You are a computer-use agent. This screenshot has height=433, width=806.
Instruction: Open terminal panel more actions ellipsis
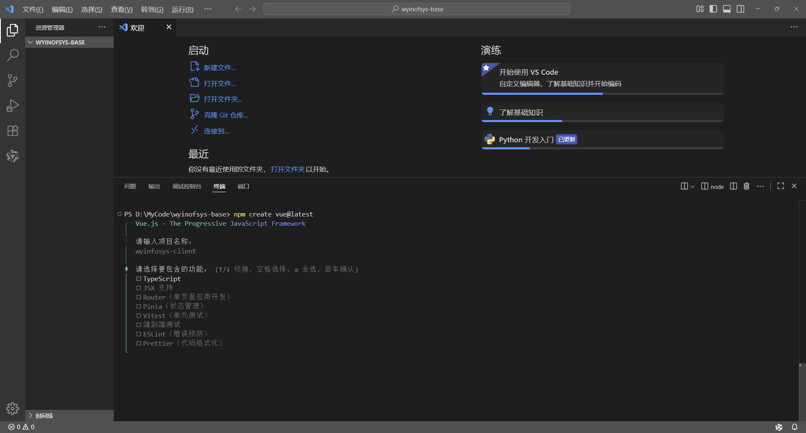pyautogui.click(x=760, y=186)
